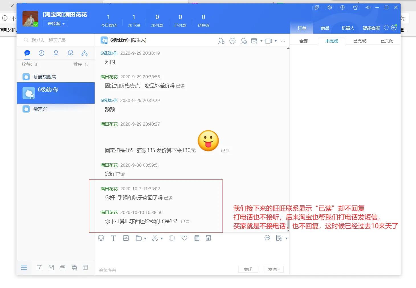Screen dimensions: 416x288
Task: Star the current contact 6级就r你
Action: pos(222,41)
